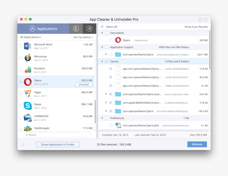228x176 pixels.
Task: Open the Sort by Name dropdown
Action: click(x=83, y=37)
